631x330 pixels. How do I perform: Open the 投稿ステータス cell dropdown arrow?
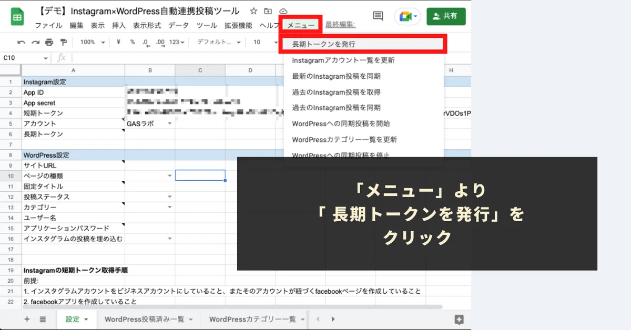click(x=170, y=197)
